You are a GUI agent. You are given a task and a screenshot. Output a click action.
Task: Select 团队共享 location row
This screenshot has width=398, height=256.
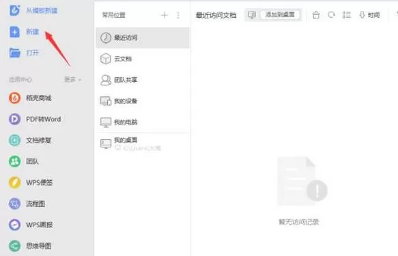coord(143,80)
